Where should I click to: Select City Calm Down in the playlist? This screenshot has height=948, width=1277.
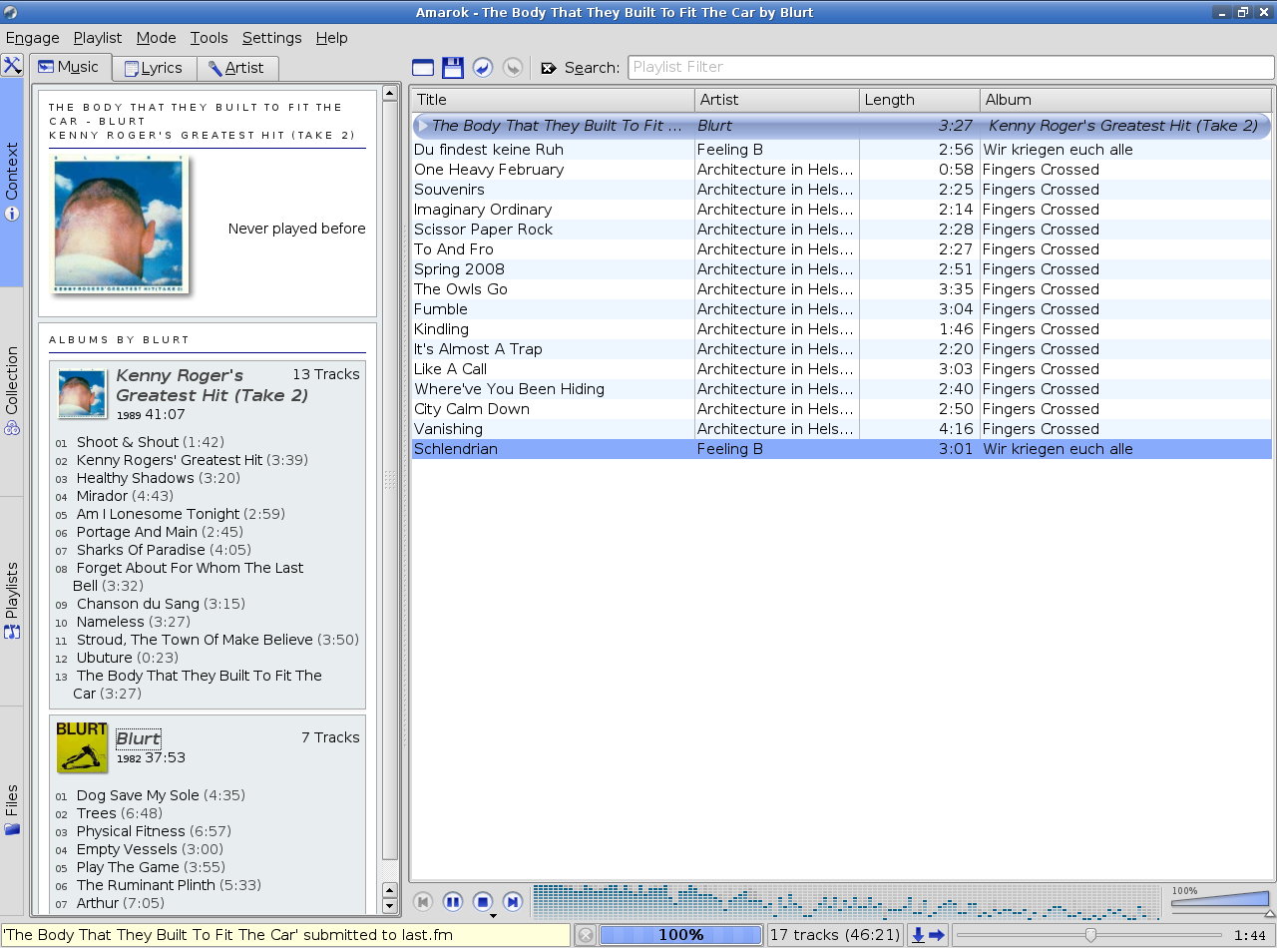tap(841, 409)
